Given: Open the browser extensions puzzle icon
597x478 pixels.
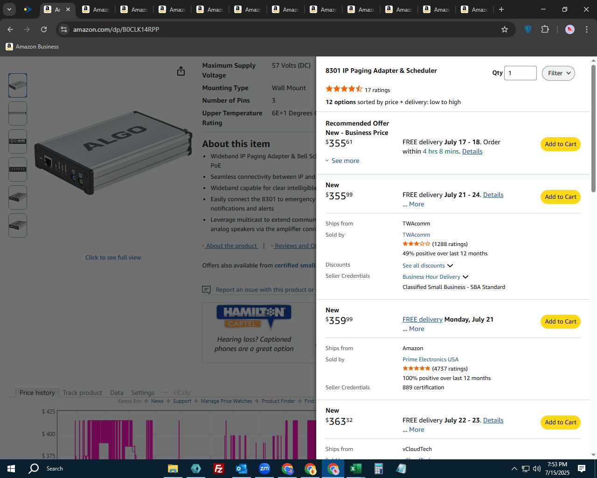Looking at the screenshot, I should click(x=545, y=29).
